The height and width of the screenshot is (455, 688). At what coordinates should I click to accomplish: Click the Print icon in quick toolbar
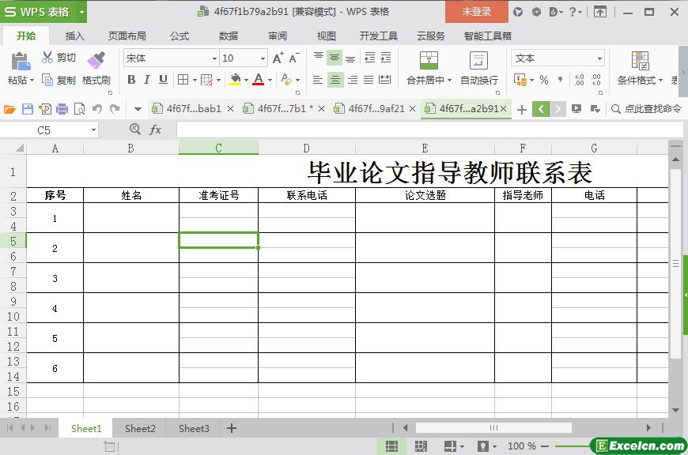[62, 109]
